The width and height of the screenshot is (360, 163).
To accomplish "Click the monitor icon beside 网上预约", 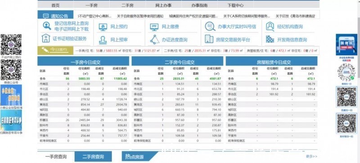I will tap(103, 27).
